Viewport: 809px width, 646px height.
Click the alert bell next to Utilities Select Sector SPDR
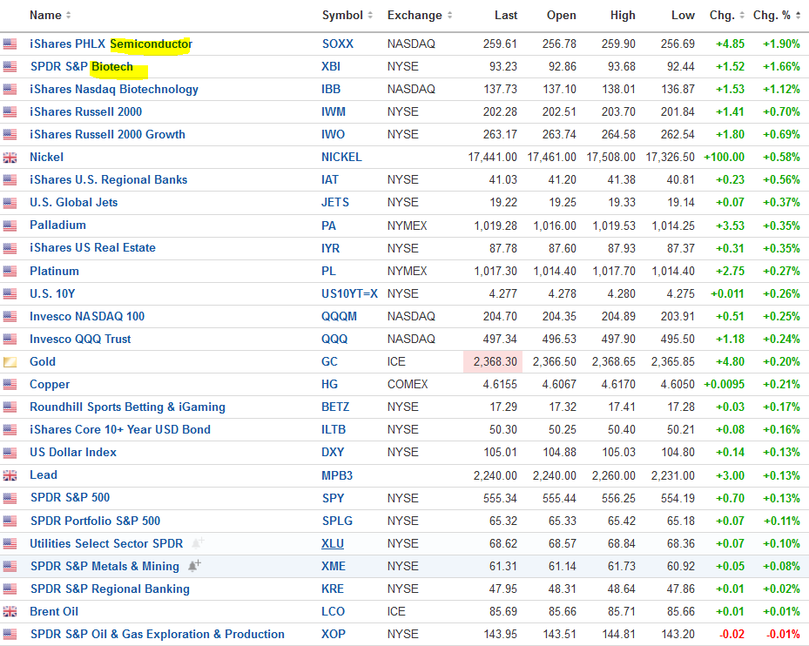[x=198, y=542]
